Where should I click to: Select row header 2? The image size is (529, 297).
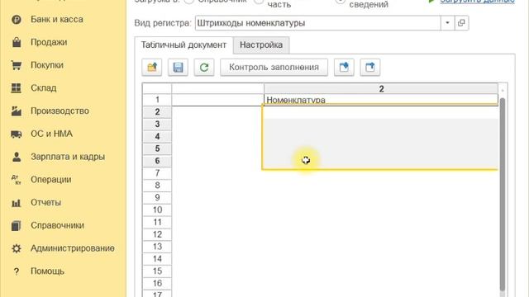tap(157, 112)
